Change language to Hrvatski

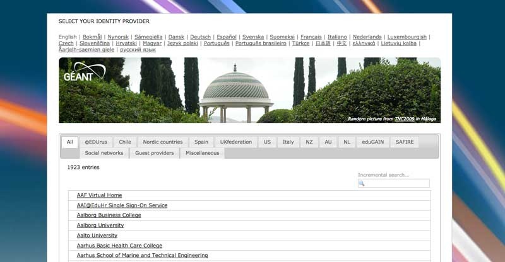pos(126,43)
